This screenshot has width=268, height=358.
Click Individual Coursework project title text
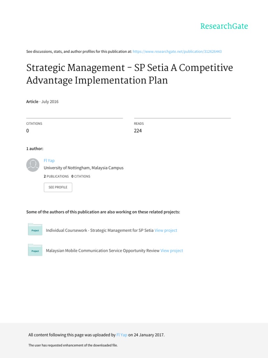tap(99, 230)
